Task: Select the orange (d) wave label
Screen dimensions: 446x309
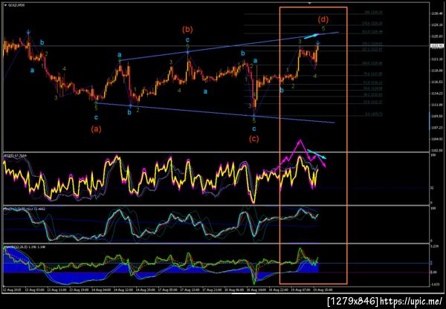Action: [x=323, y=19]
